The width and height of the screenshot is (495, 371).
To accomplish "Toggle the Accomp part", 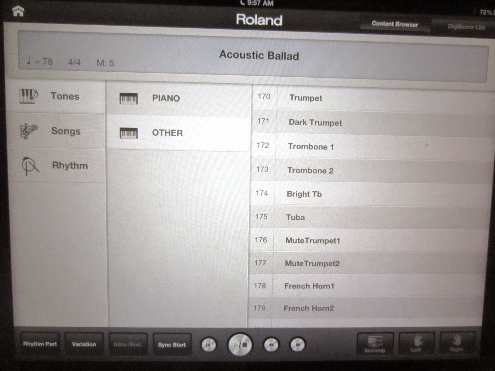I will point(375,344).
